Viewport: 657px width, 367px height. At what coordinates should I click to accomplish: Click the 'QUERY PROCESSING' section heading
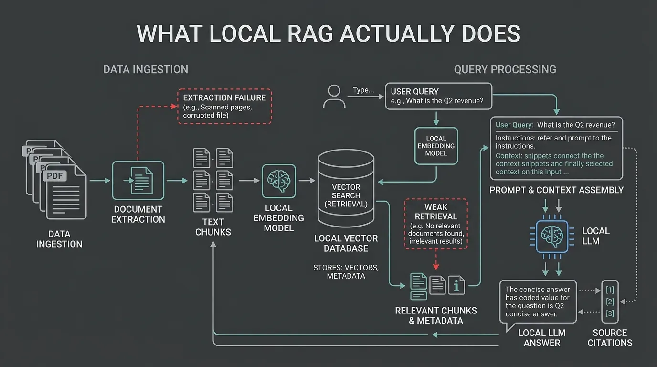click(505, 69)
